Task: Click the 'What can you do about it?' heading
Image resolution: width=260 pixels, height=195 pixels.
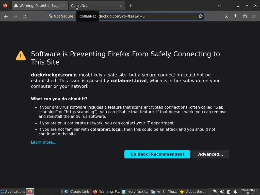Action: (x=59, y=99)
